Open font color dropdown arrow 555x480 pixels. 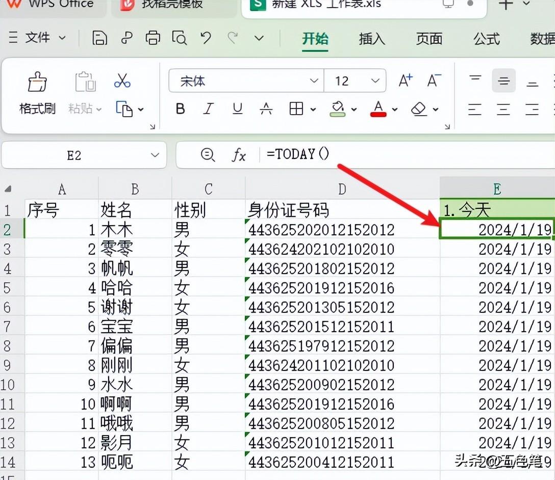click(x=395, y=110)
